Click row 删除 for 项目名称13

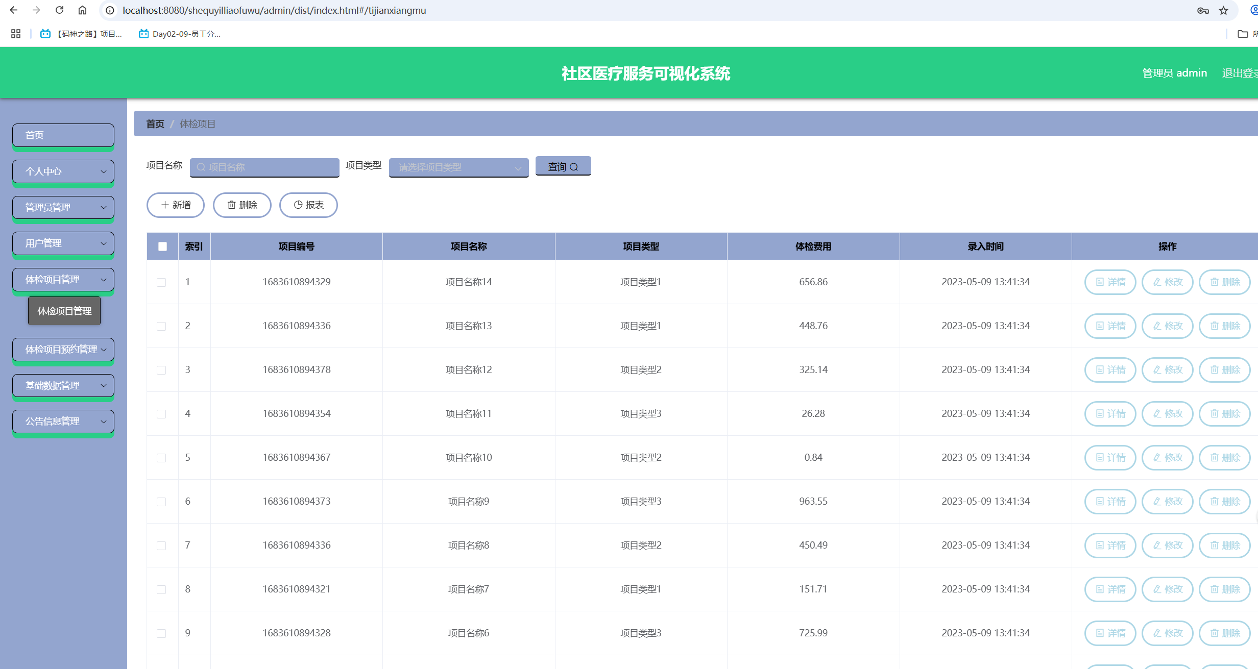(x=1225, y=326)
